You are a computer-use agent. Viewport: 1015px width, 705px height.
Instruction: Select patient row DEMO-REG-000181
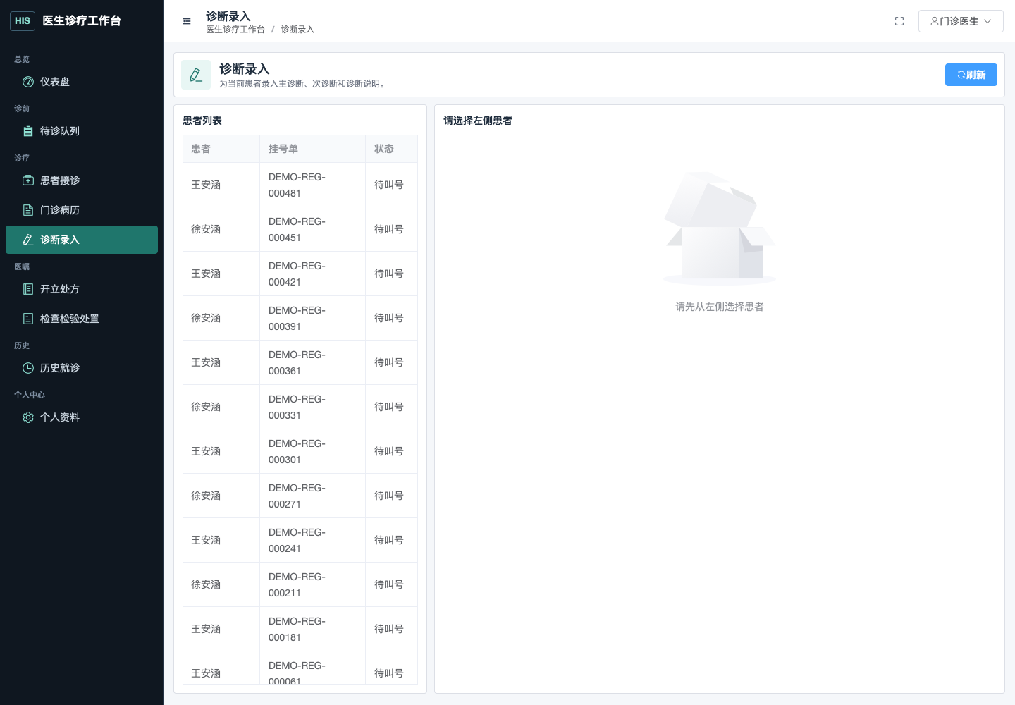[300, 629]
